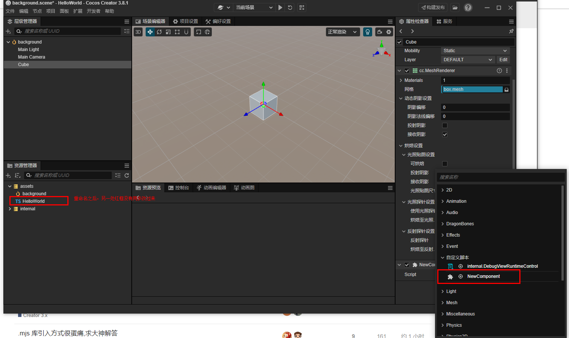Switch to the 项目设置 tab
Image resolution: width=569 pixels, height=338 pixels.
[x=186, y=21]
